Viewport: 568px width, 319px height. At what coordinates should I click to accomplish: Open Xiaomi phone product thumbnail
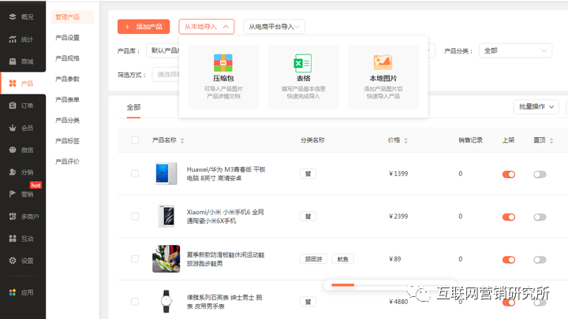166,217
